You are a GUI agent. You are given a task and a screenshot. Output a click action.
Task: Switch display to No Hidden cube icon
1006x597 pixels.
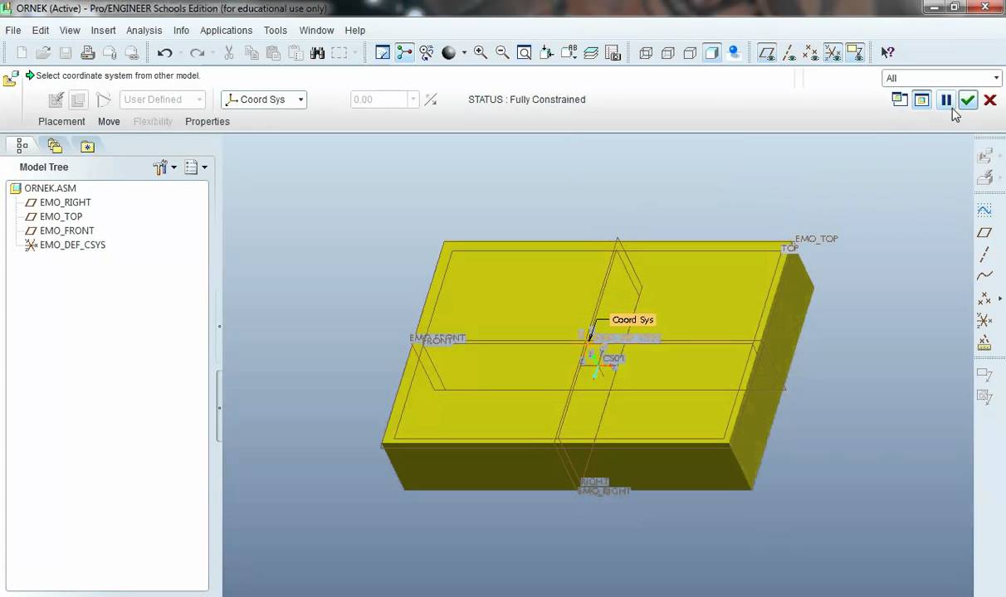pyautogui.click(x=690, y=53)
